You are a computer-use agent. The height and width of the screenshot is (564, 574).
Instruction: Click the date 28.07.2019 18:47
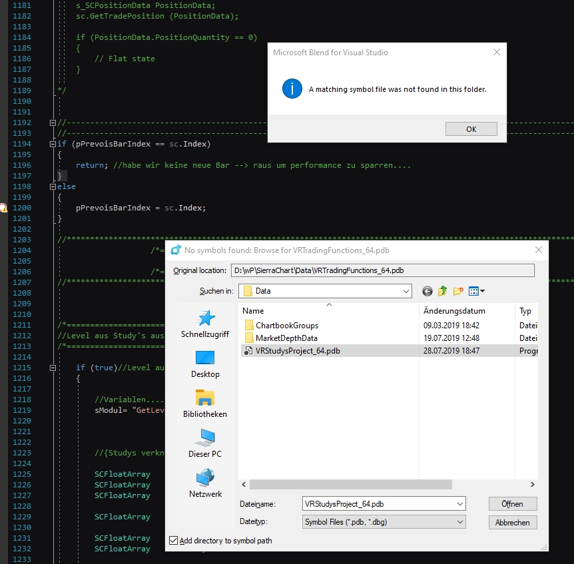451,351
